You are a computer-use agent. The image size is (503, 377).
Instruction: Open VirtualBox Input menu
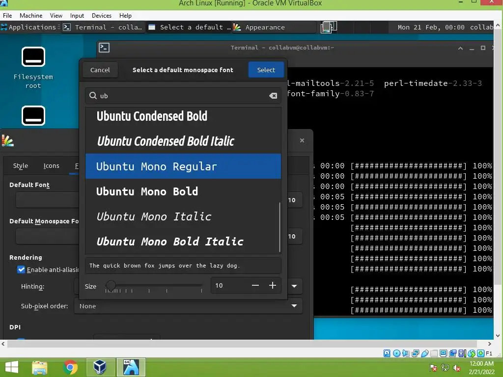[77, 15]
